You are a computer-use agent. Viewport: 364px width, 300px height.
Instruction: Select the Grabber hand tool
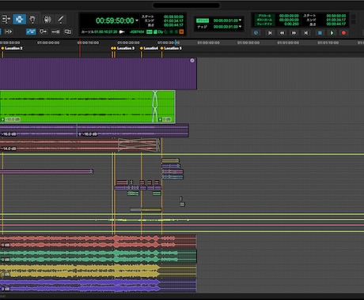click(32, 19)
